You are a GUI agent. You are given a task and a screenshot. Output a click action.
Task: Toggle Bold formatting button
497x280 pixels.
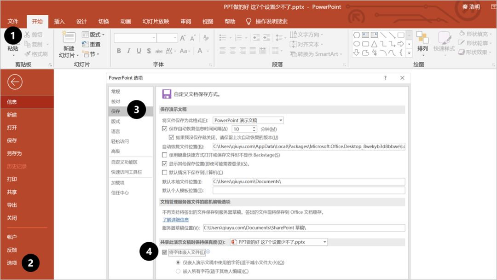[119, 51]
